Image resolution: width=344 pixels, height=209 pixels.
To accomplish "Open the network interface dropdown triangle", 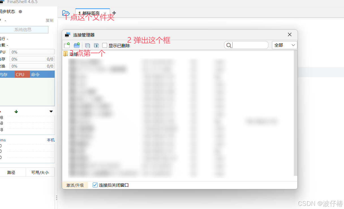I will 51,111.
